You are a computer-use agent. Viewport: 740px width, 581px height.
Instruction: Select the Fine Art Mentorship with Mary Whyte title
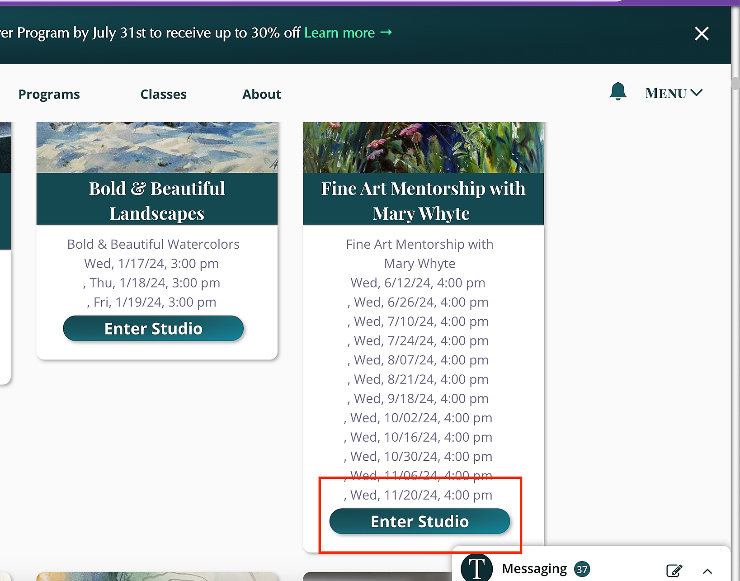tap(423, 201)
